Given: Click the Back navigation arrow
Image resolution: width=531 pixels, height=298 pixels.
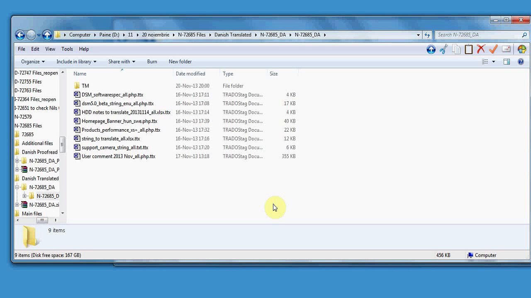Looking at the screenshot, I should pos(20,35).
